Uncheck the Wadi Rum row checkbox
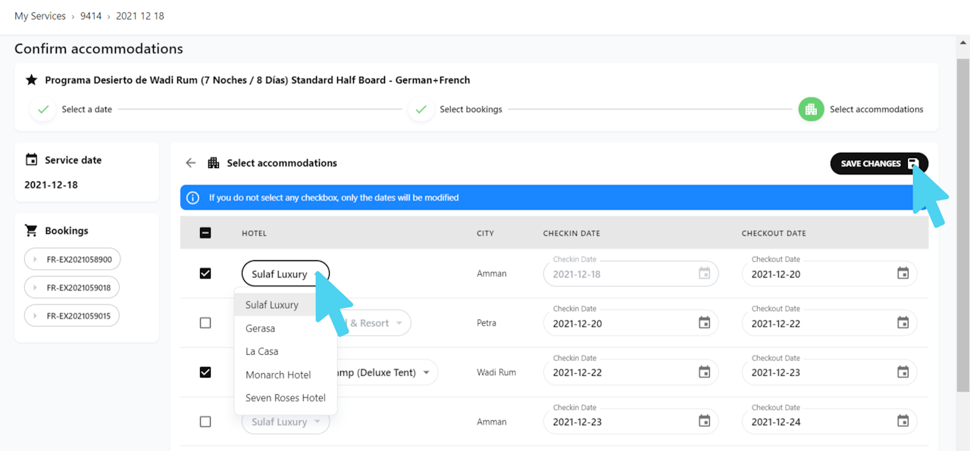The image size is (970, 451). [205, 372]
